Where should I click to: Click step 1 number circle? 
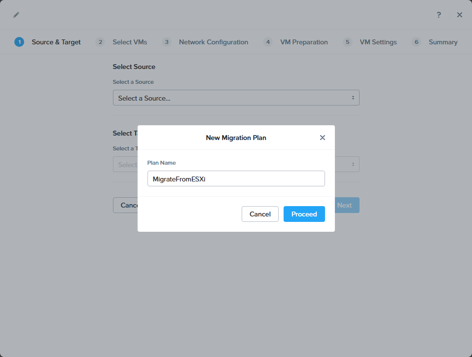tap(19, 42)
